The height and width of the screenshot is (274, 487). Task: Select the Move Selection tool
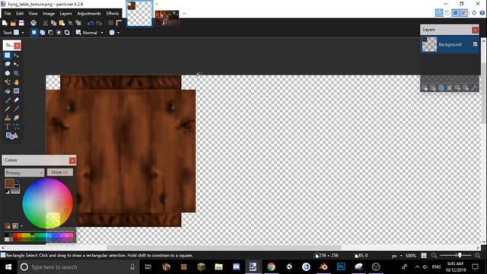pos(17,64)
